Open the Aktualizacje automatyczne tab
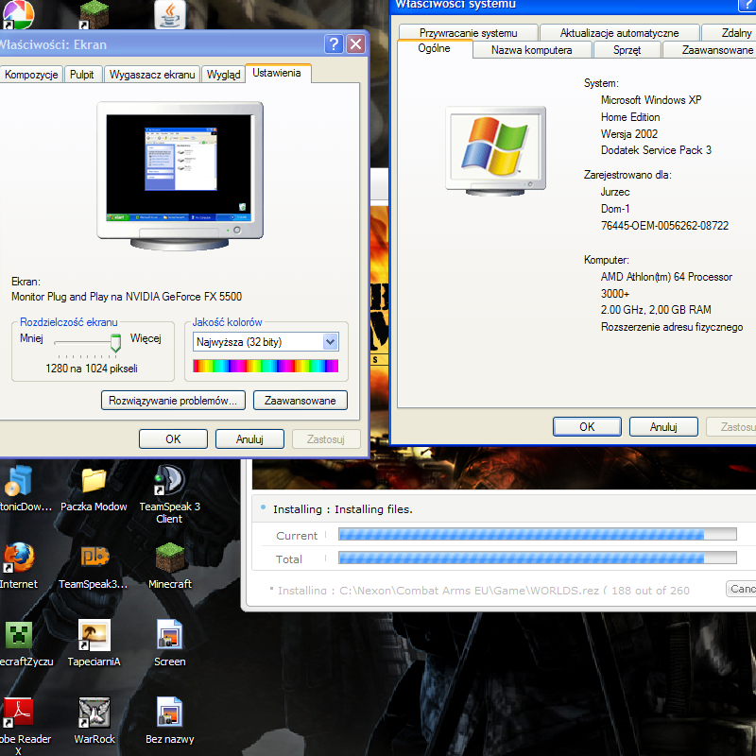The image size is (756, 756). (620, 33)
